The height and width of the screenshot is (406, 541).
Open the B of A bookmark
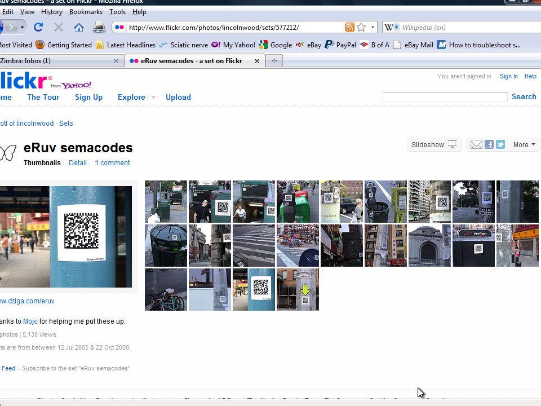(374, 45)
